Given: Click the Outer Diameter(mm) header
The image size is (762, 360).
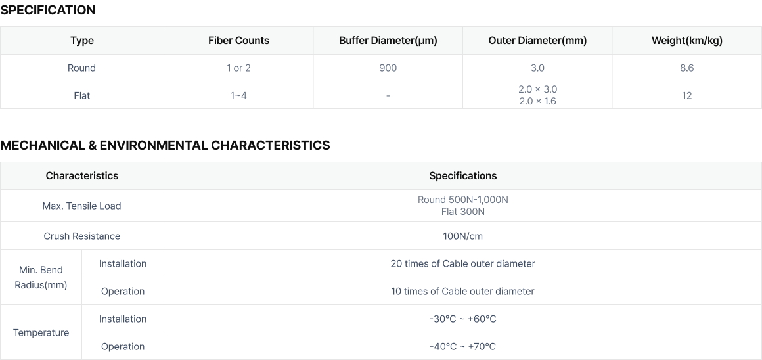Looking at the screenshot, I should pos(537,41).
